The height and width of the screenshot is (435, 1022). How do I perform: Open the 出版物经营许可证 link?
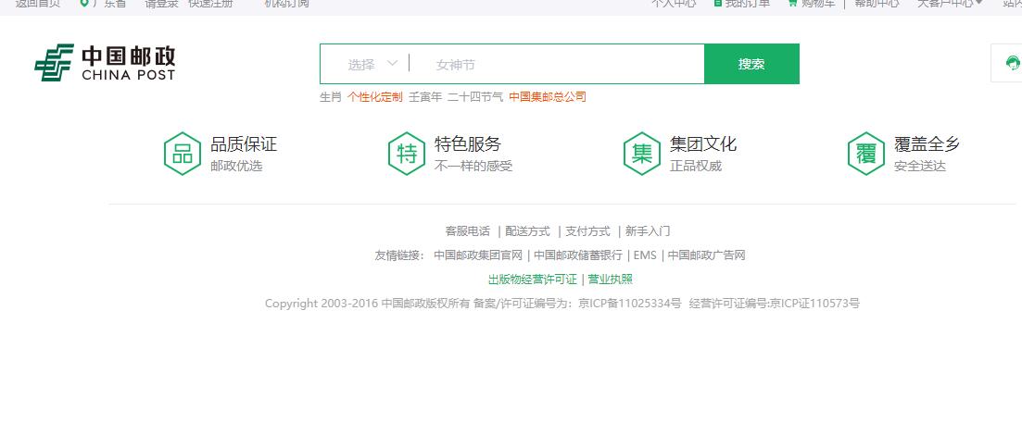click(x=532, y=280)
